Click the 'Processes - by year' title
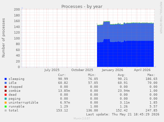Image resolution: width=164 pixels, height=122 pixels. pyautogui.click(x=82, y=7)
